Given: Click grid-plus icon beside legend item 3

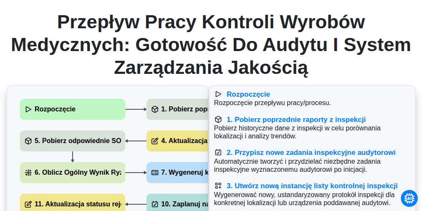Looking at the screenshot, I should [218, 186].
